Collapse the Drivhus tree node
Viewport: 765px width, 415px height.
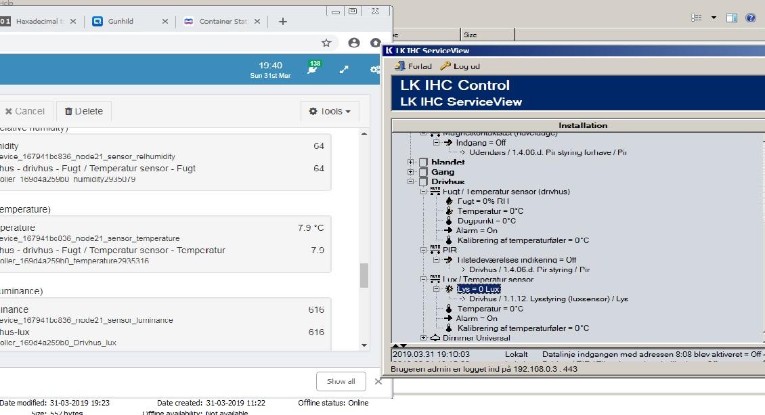411,181
